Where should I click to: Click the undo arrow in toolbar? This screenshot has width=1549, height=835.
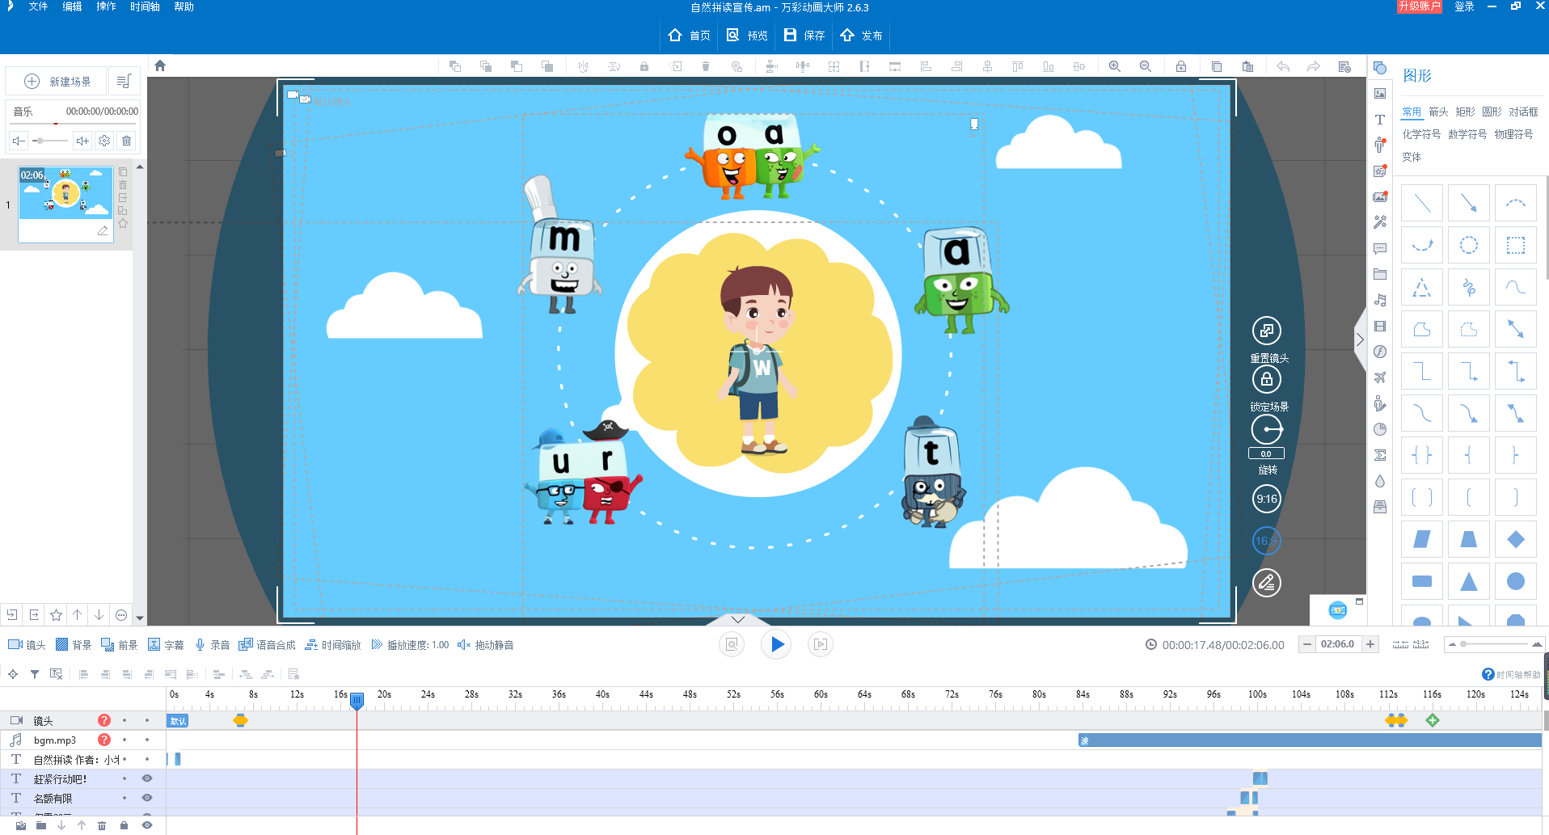pos(1282,66)
